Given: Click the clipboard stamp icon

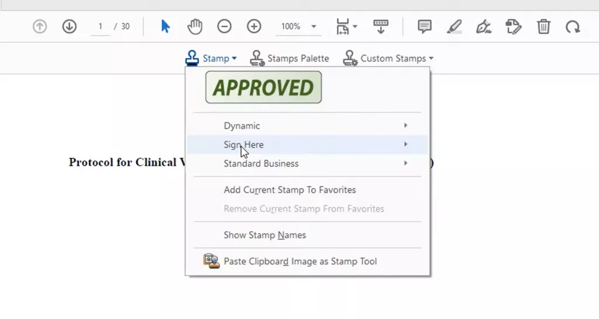Looking at the screenshot, I should pyautogui.click(x=211, y=261).
